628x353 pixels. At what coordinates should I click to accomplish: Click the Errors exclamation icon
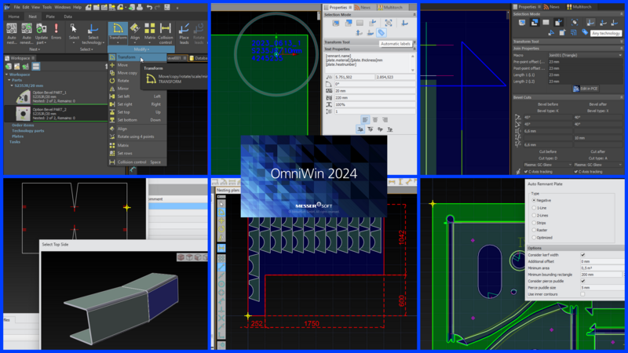56,29
